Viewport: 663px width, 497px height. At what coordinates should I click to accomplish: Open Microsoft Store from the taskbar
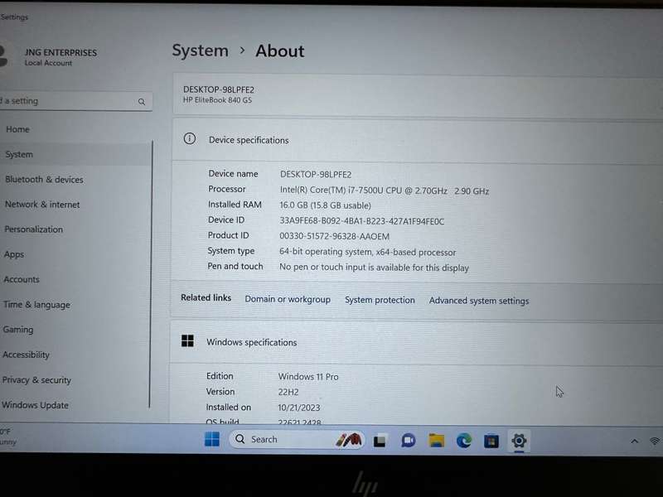point(491,442)
